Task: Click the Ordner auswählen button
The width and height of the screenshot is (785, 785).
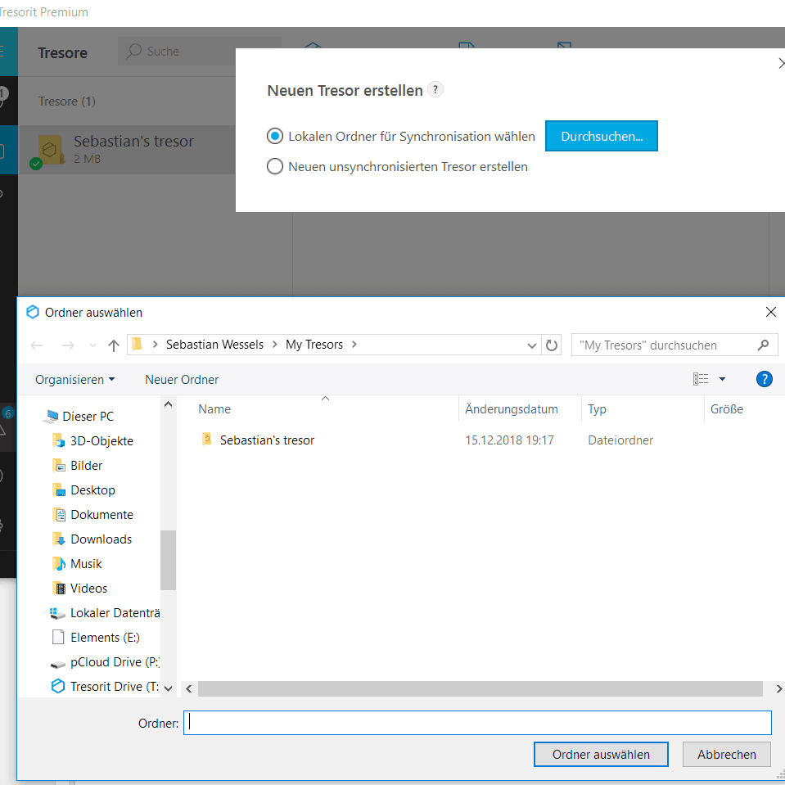Action: 601,755
